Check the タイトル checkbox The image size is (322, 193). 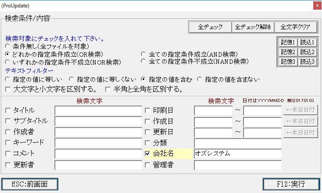coord(8,110)
